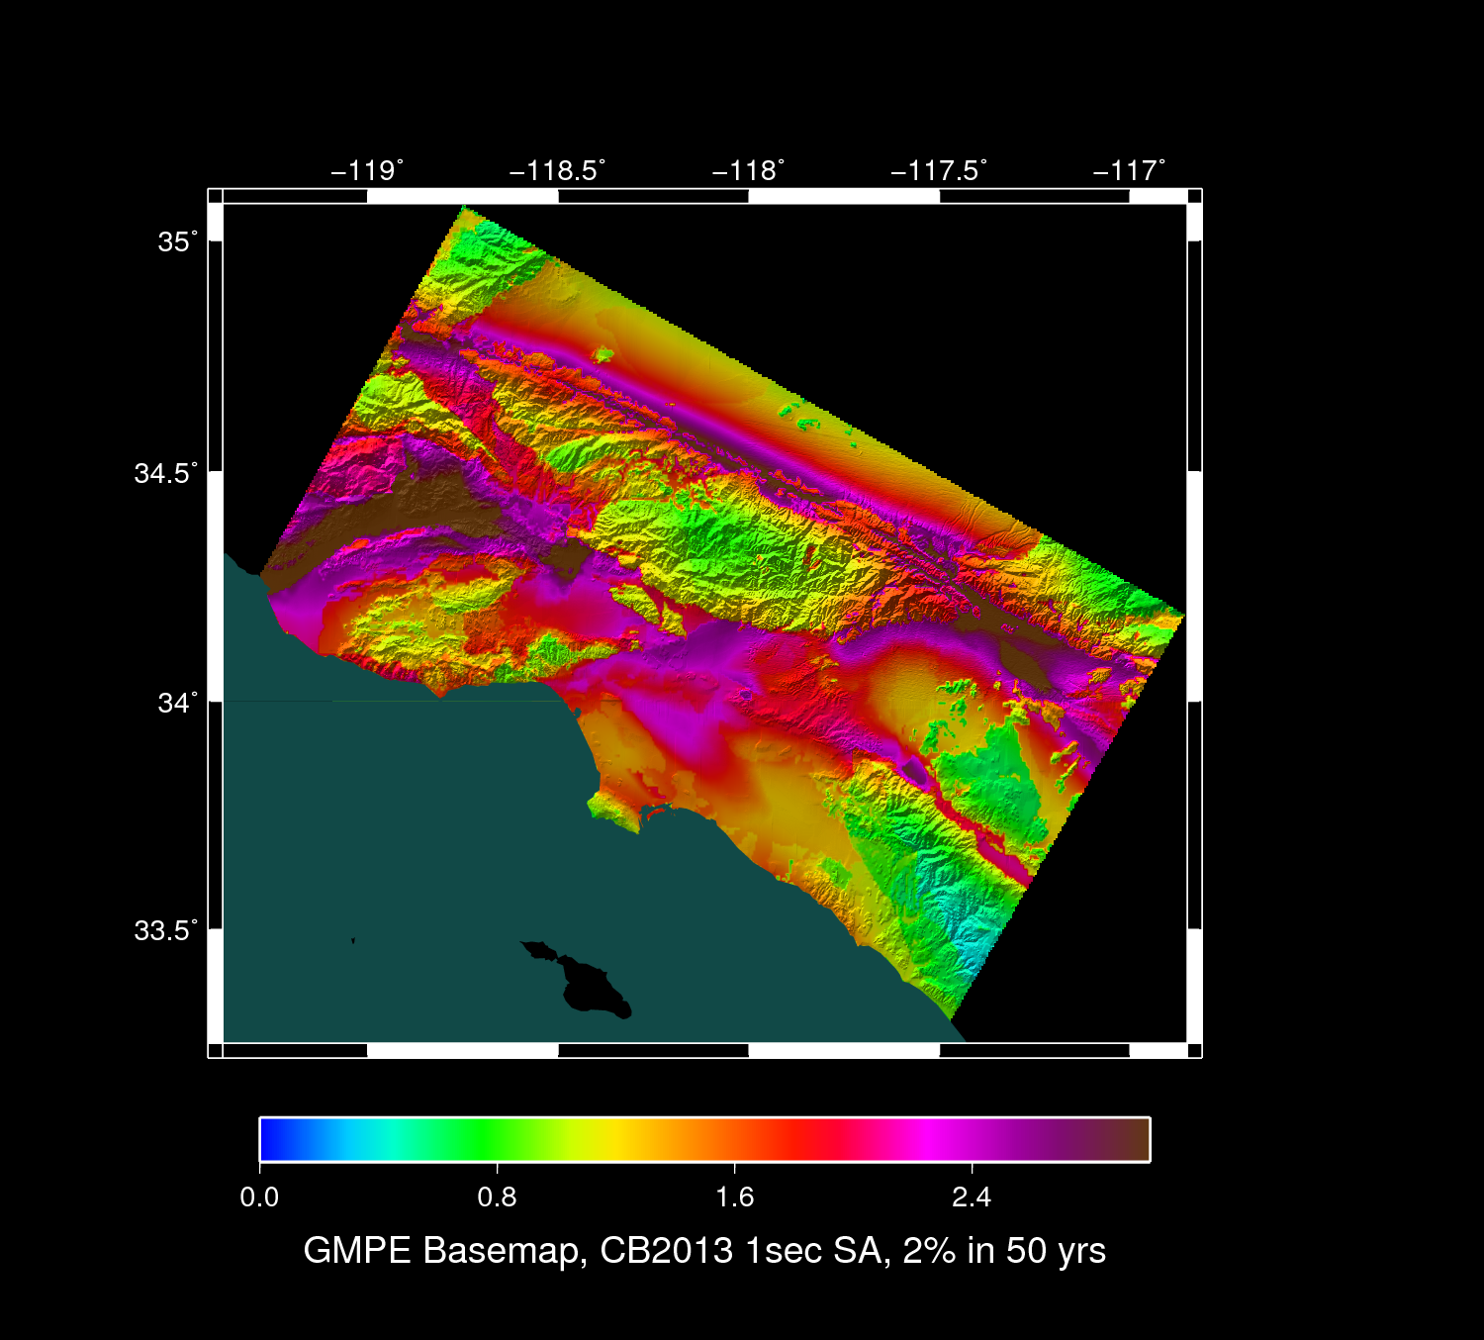Click the 1.6 colorbar tick label
The image size is (1484, 1340).
point(734,1197)
